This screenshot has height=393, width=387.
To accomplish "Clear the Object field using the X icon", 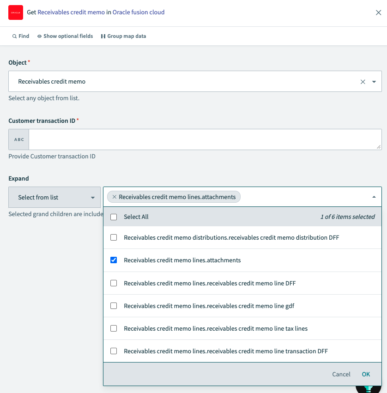I will (363, 81).
